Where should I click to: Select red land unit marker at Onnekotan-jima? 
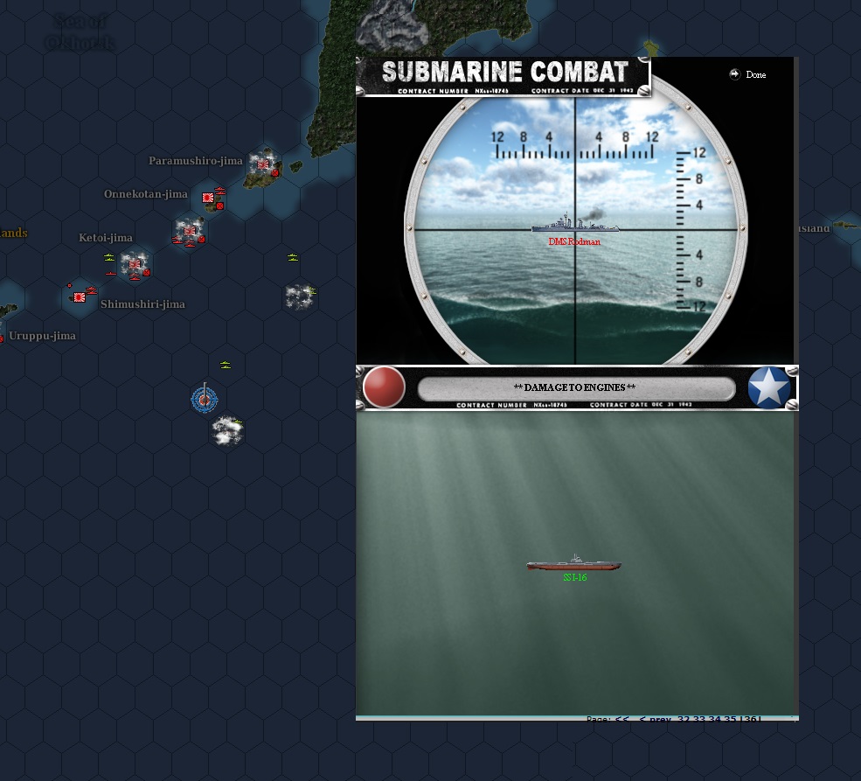coord(219,206)
